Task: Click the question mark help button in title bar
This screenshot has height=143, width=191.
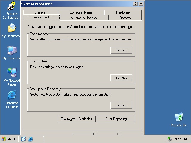Action: coord(136,4)
